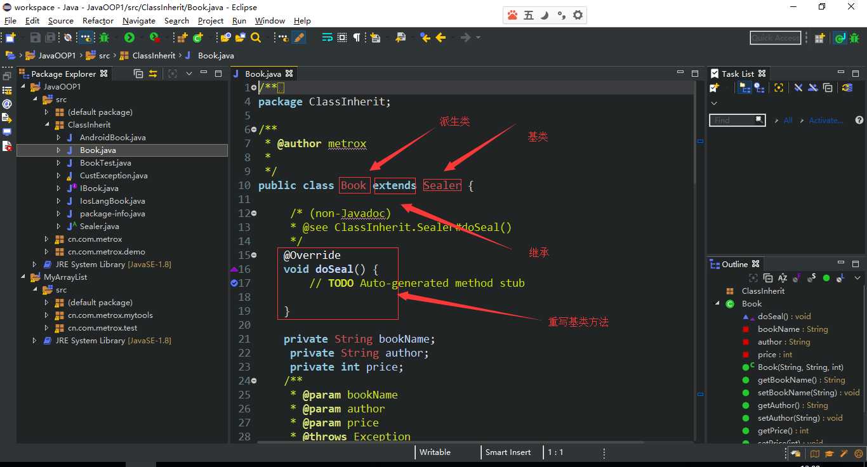The width and height of the screenshot is (867, 467).
Task: Open the File menu
Action: pos(10,20)
